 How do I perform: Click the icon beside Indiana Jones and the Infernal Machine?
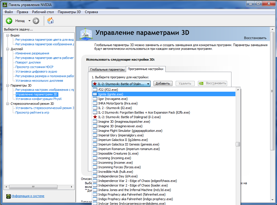(95, 190)
